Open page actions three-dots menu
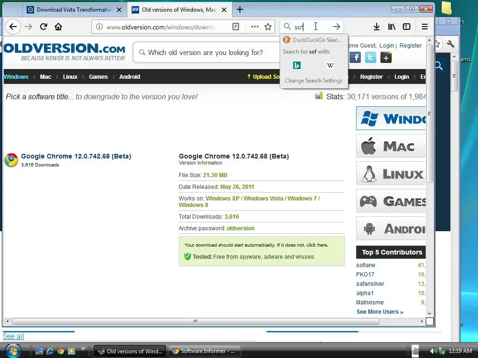Screen dimensions: 478x358 click(254, 27)
